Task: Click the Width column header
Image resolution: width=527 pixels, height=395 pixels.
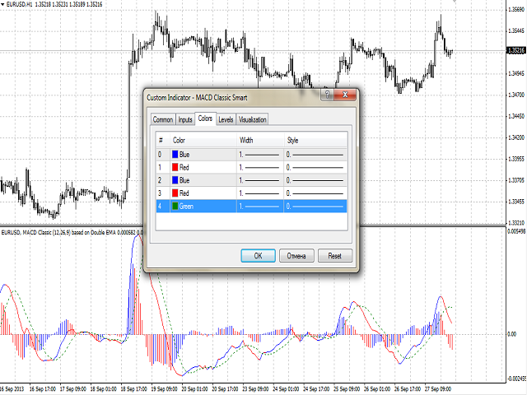Action: [260, 140]
